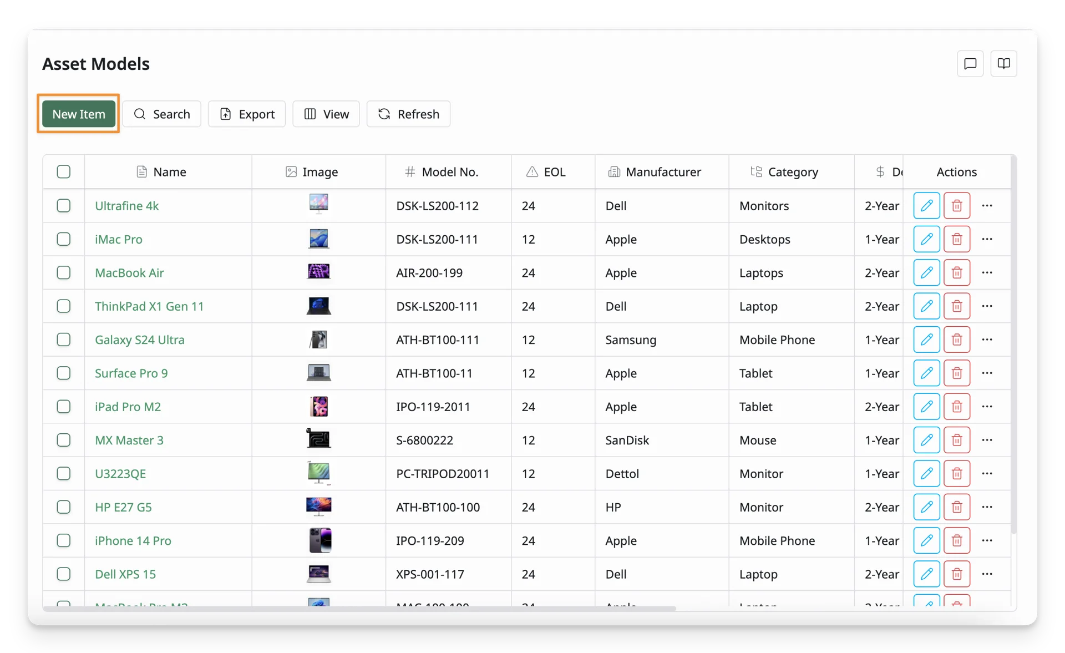The width and height of the screenshot is (1065, 653).
Task: Open the Search tool
Action: 161,114
